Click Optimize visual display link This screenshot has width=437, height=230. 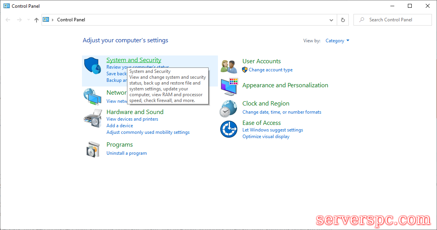(x=266, y=137)
